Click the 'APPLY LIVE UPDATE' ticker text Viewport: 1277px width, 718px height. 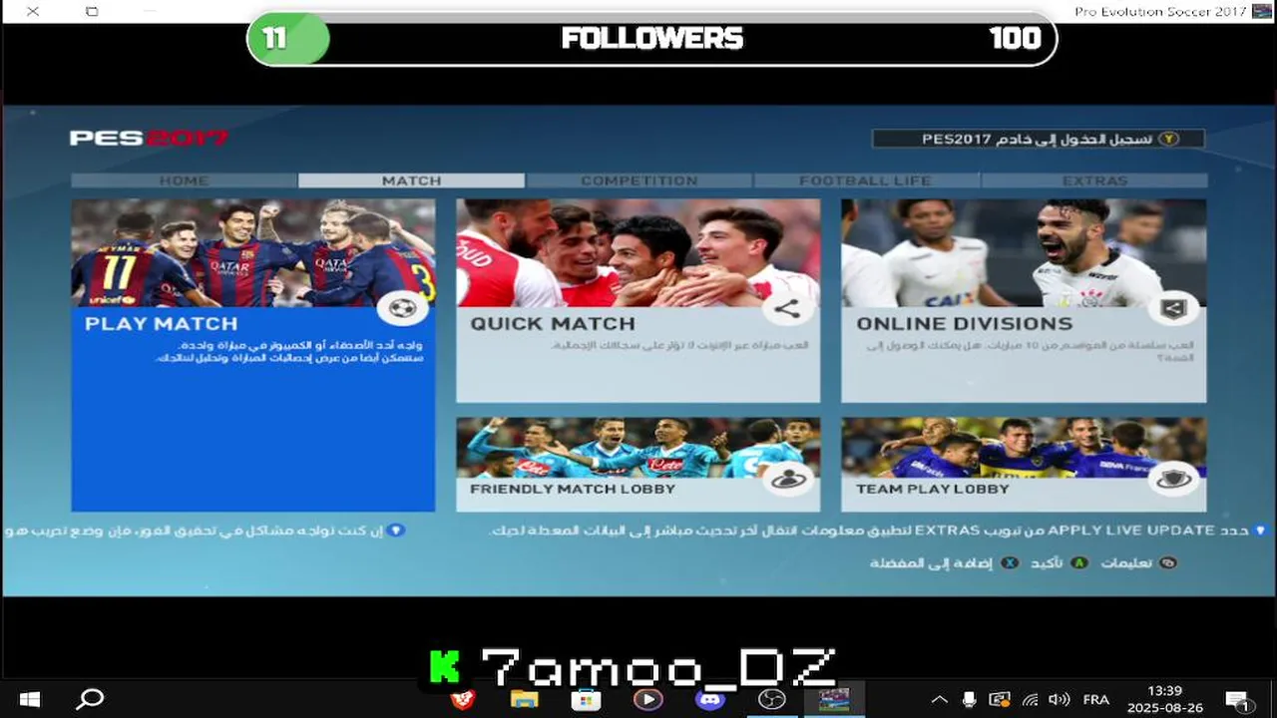coord(1129,531)
